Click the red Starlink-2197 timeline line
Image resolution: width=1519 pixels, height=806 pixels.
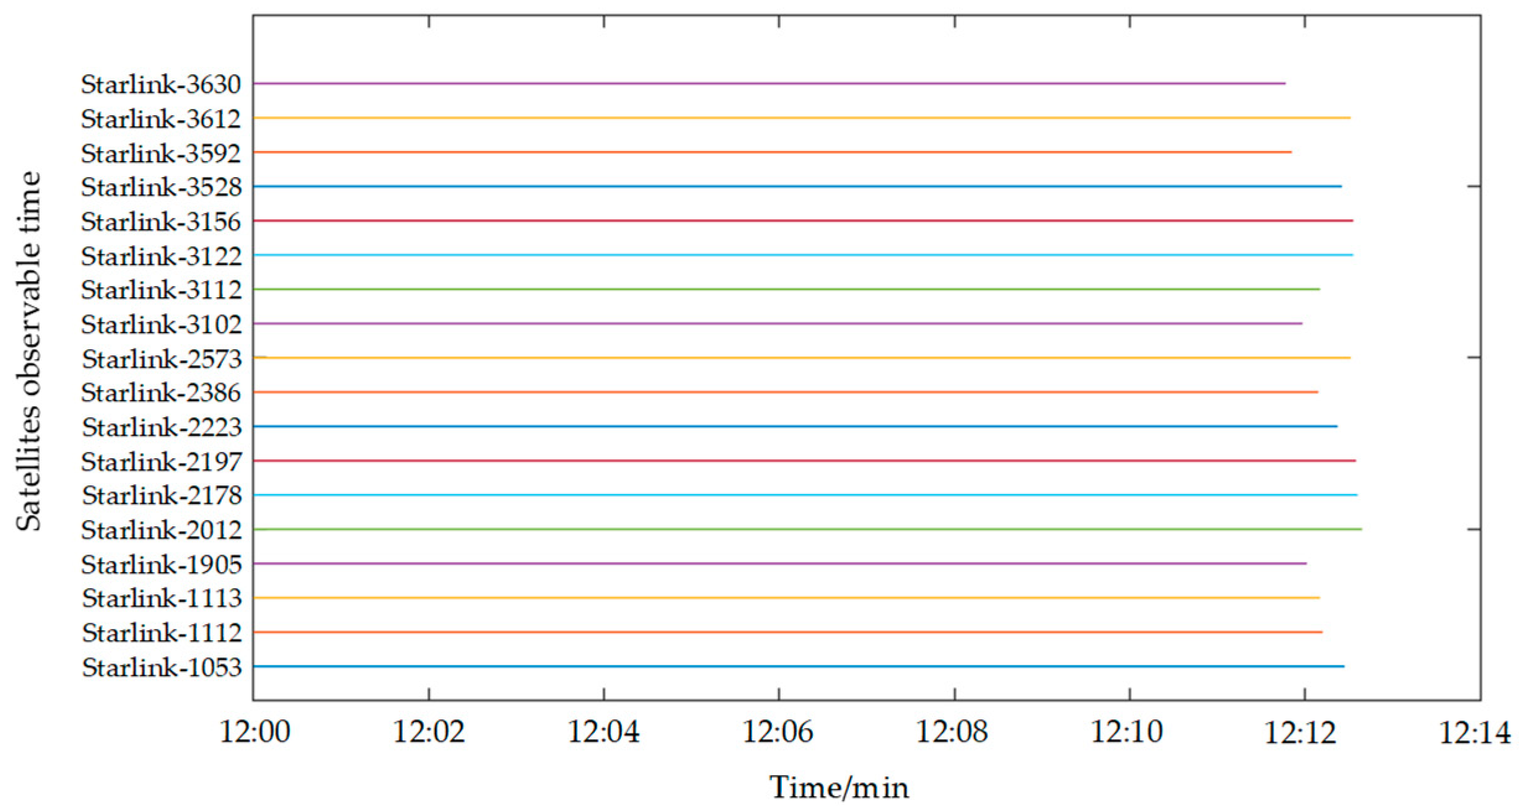click(x=805, y=461)
